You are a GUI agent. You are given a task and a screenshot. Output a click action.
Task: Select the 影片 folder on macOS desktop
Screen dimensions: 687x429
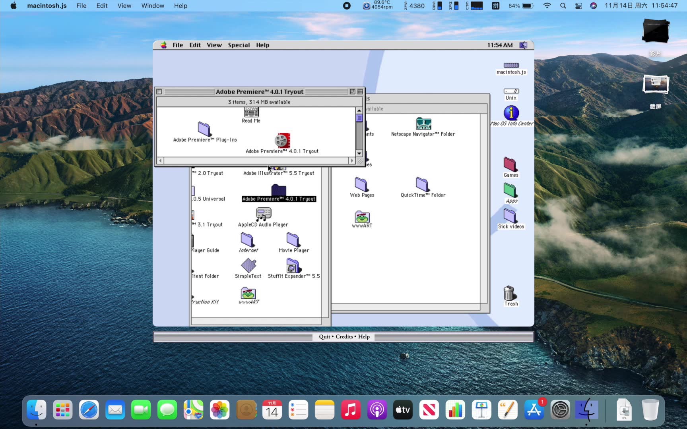pos(656,31)
